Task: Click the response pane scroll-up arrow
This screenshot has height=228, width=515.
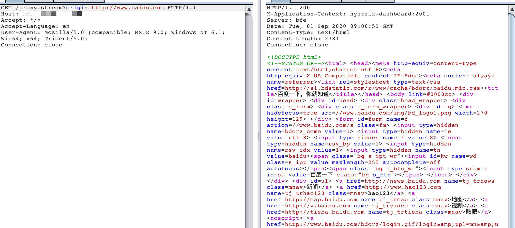Action: 512,9
